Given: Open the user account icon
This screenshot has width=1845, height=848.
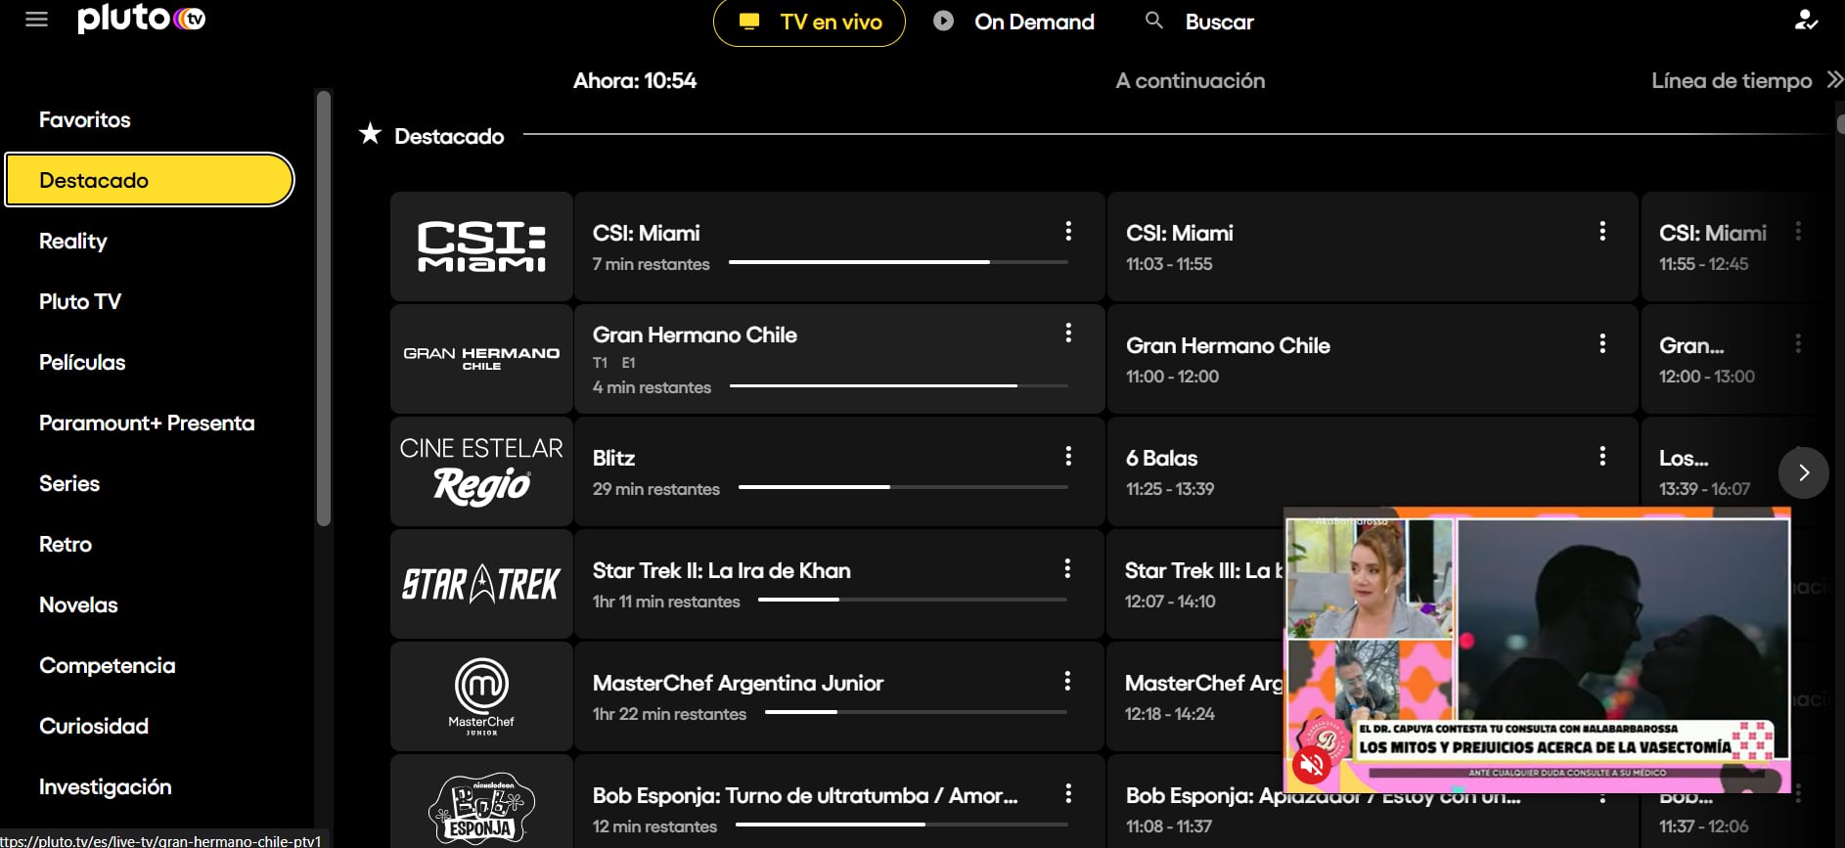Looking at the screenshot, I should (1806, 20).
